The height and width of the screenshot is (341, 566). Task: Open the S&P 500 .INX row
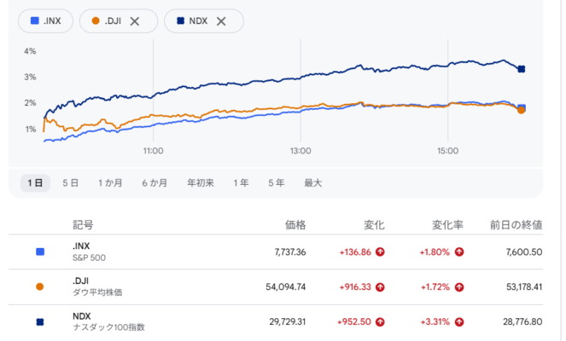click(276, 252)
